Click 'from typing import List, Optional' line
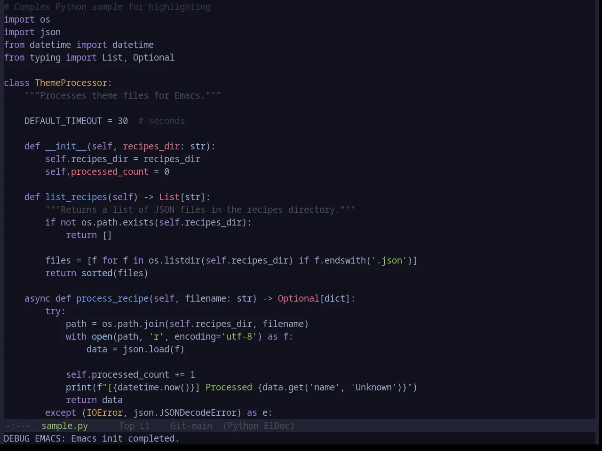This screenshot has width=602, height=451. [x=89, y=57]
